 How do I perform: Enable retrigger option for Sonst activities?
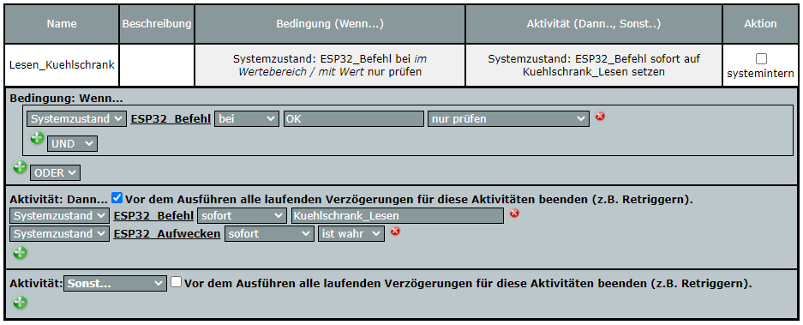(x=177, y=282)
